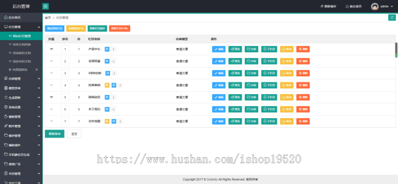Image resolution: width=398 pixels, height=184 pixels.
Task: Edit the 新闻动态 column
Action: pyautogui.click(x=219, y=97)
